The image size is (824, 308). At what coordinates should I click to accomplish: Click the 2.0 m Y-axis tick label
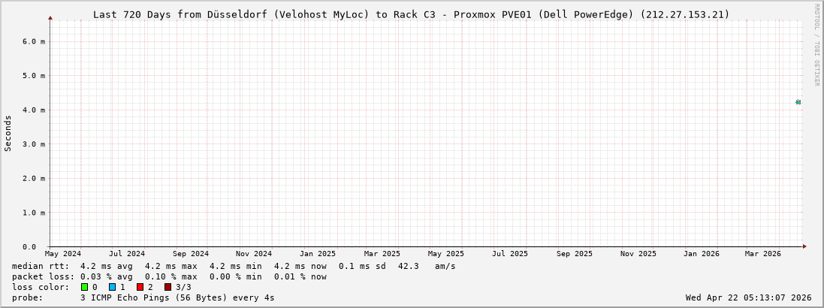click(x=33, y=178)
